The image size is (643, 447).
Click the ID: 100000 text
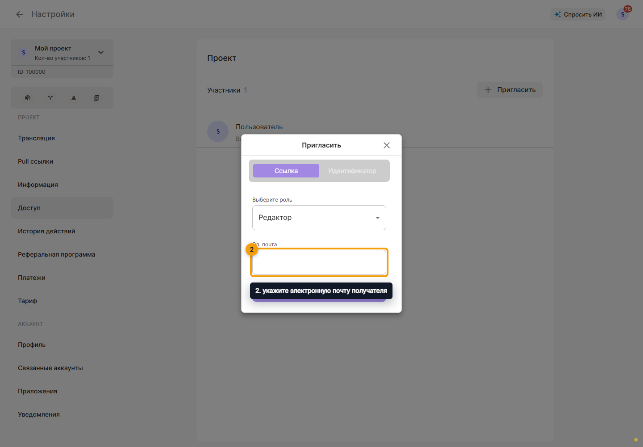coord(32,72)
